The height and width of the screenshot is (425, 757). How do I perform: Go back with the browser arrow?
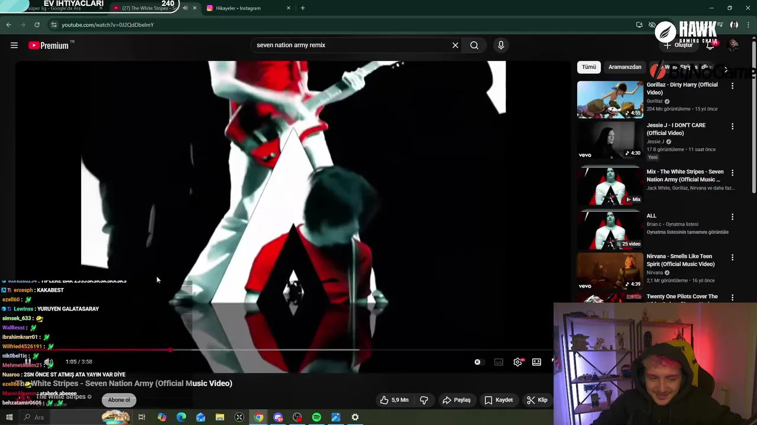click(8, 25)
